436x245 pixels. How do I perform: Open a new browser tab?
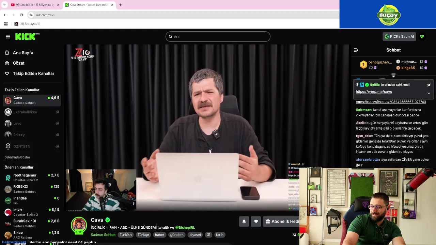pos(120,5)
